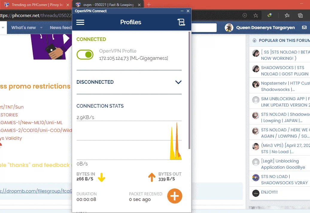Switch to the Trending on PHCorner browser tab

pos(37,5)
